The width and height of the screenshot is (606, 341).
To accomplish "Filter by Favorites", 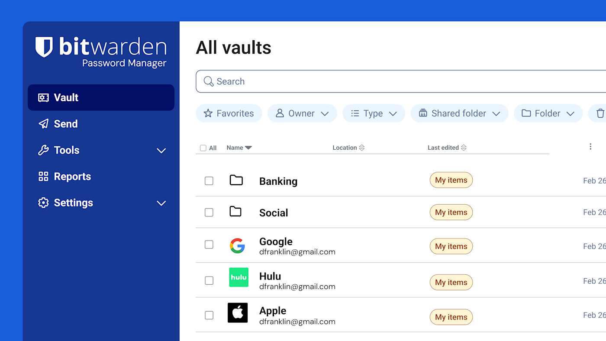I will click(229, 113).
